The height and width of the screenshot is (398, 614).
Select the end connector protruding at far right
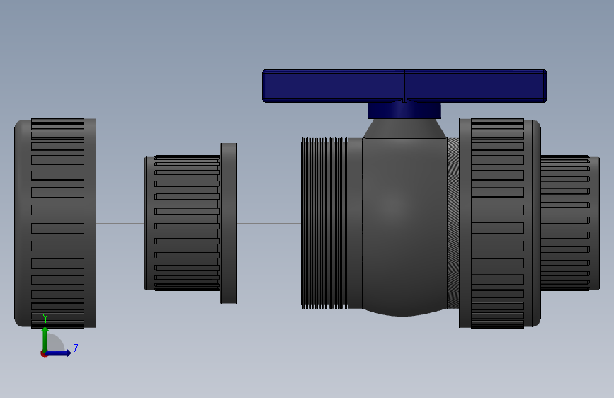(570, 223)
